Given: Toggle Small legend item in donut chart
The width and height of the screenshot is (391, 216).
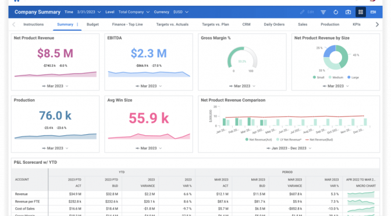Looking at the screenshot, I should click(318, 77).
